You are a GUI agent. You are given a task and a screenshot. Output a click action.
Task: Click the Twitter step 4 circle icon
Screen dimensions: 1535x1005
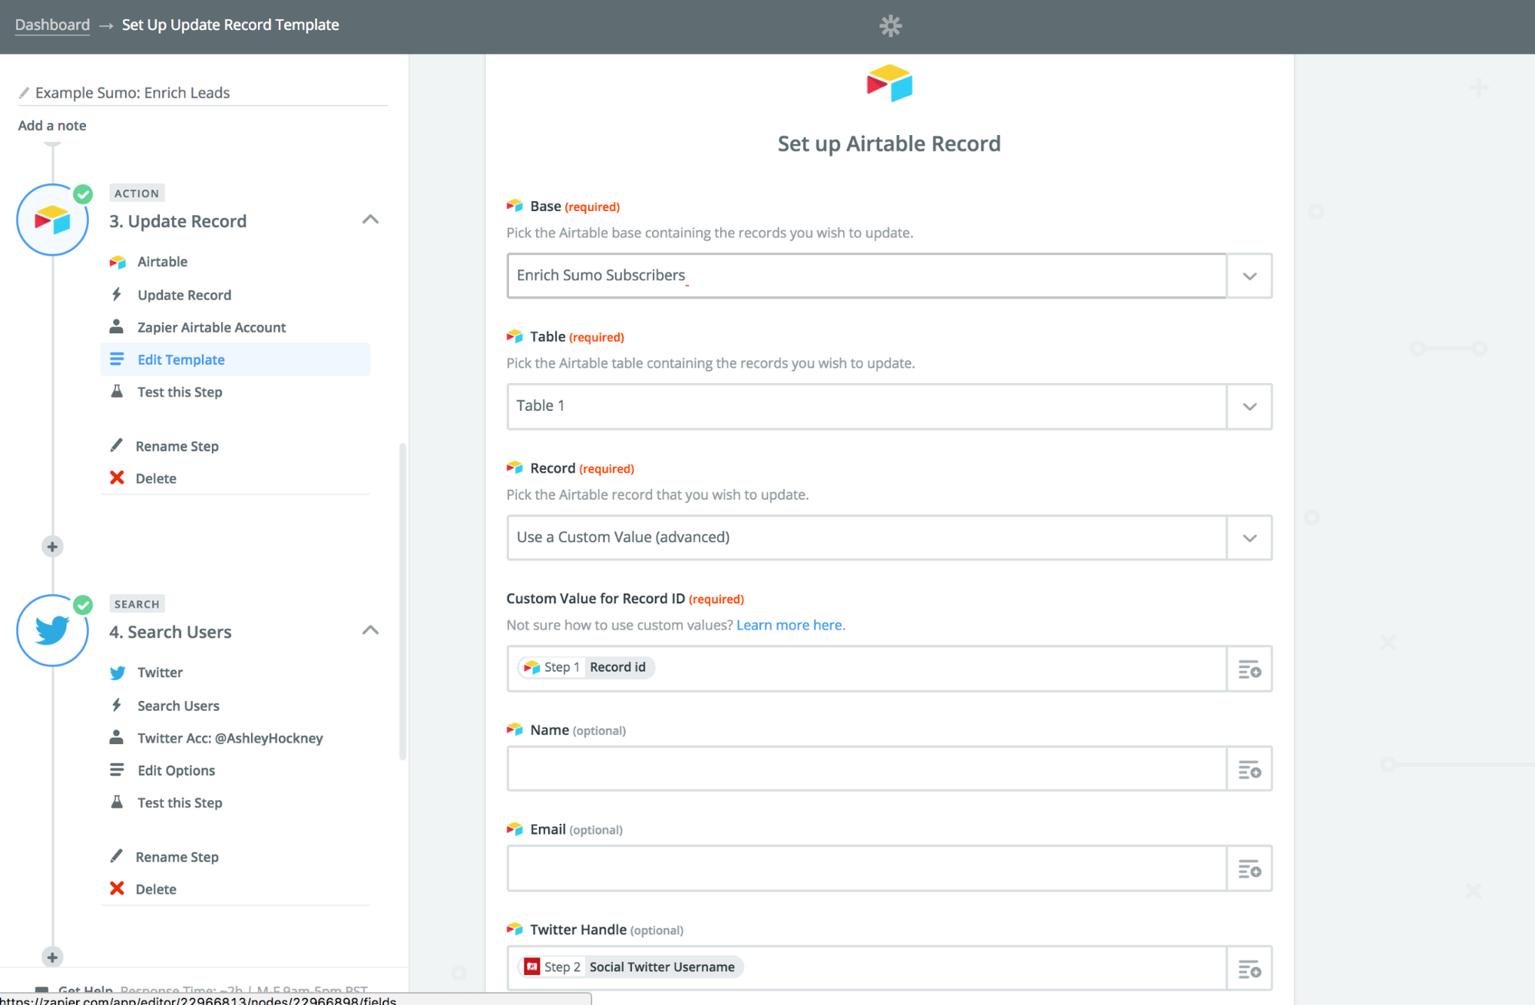click(x=52, y=630)
